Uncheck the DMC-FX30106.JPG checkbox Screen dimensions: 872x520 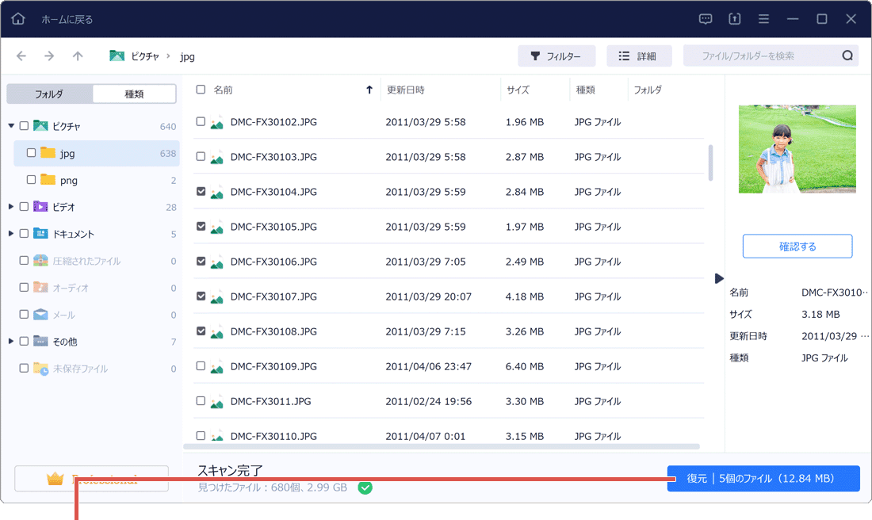coord(201,262)
